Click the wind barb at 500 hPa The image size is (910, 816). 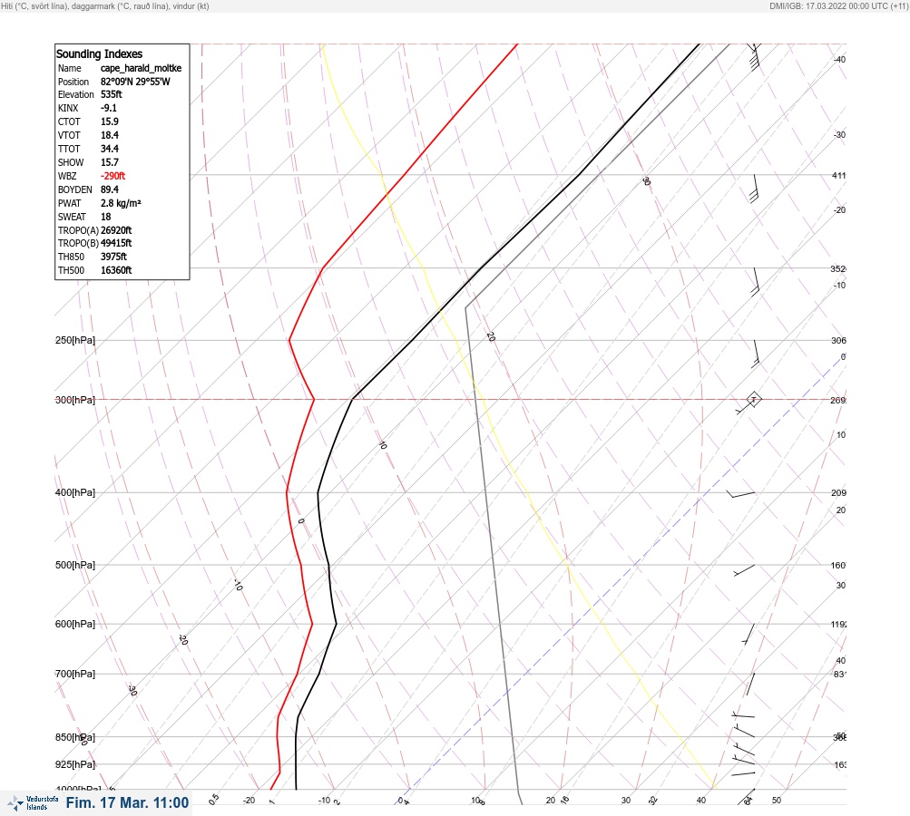744,570
